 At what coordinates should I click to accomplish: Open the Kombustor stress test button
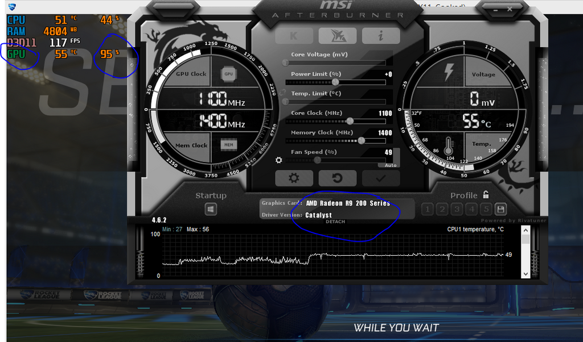294,36
